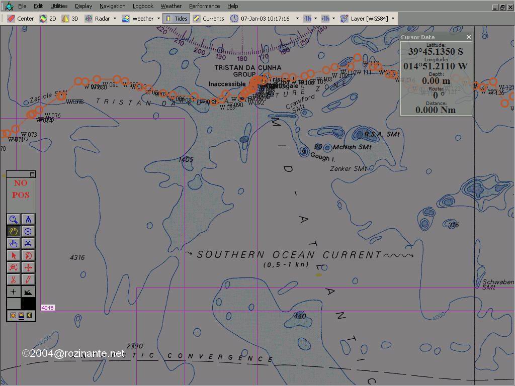
Task: Step time back with -1h button
Action: click(x=307, y=19)
